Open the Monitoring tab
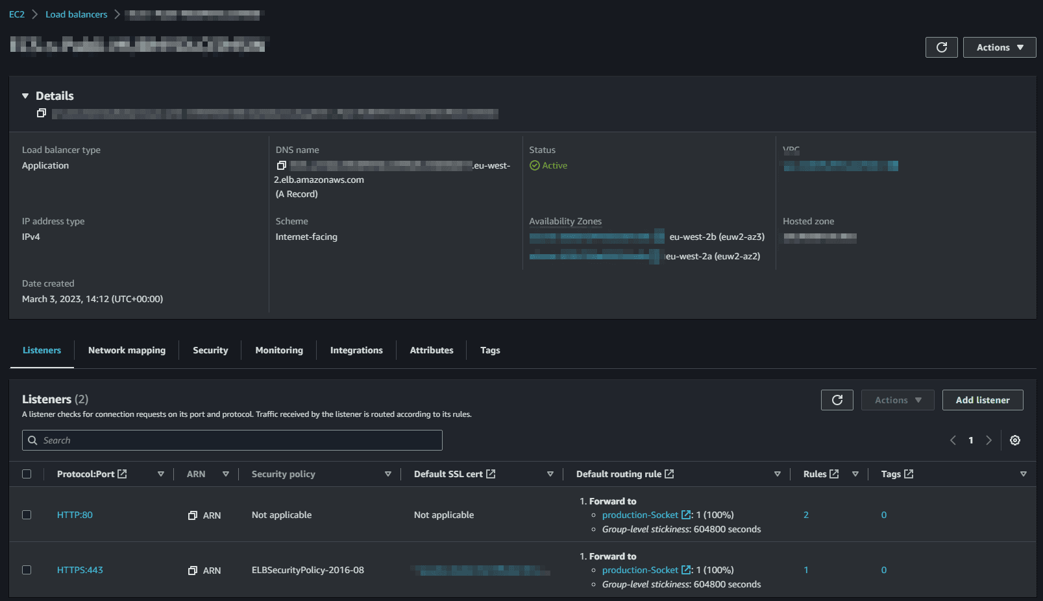1043x601 pixels. pyautogui.click(x=279, y=350)
